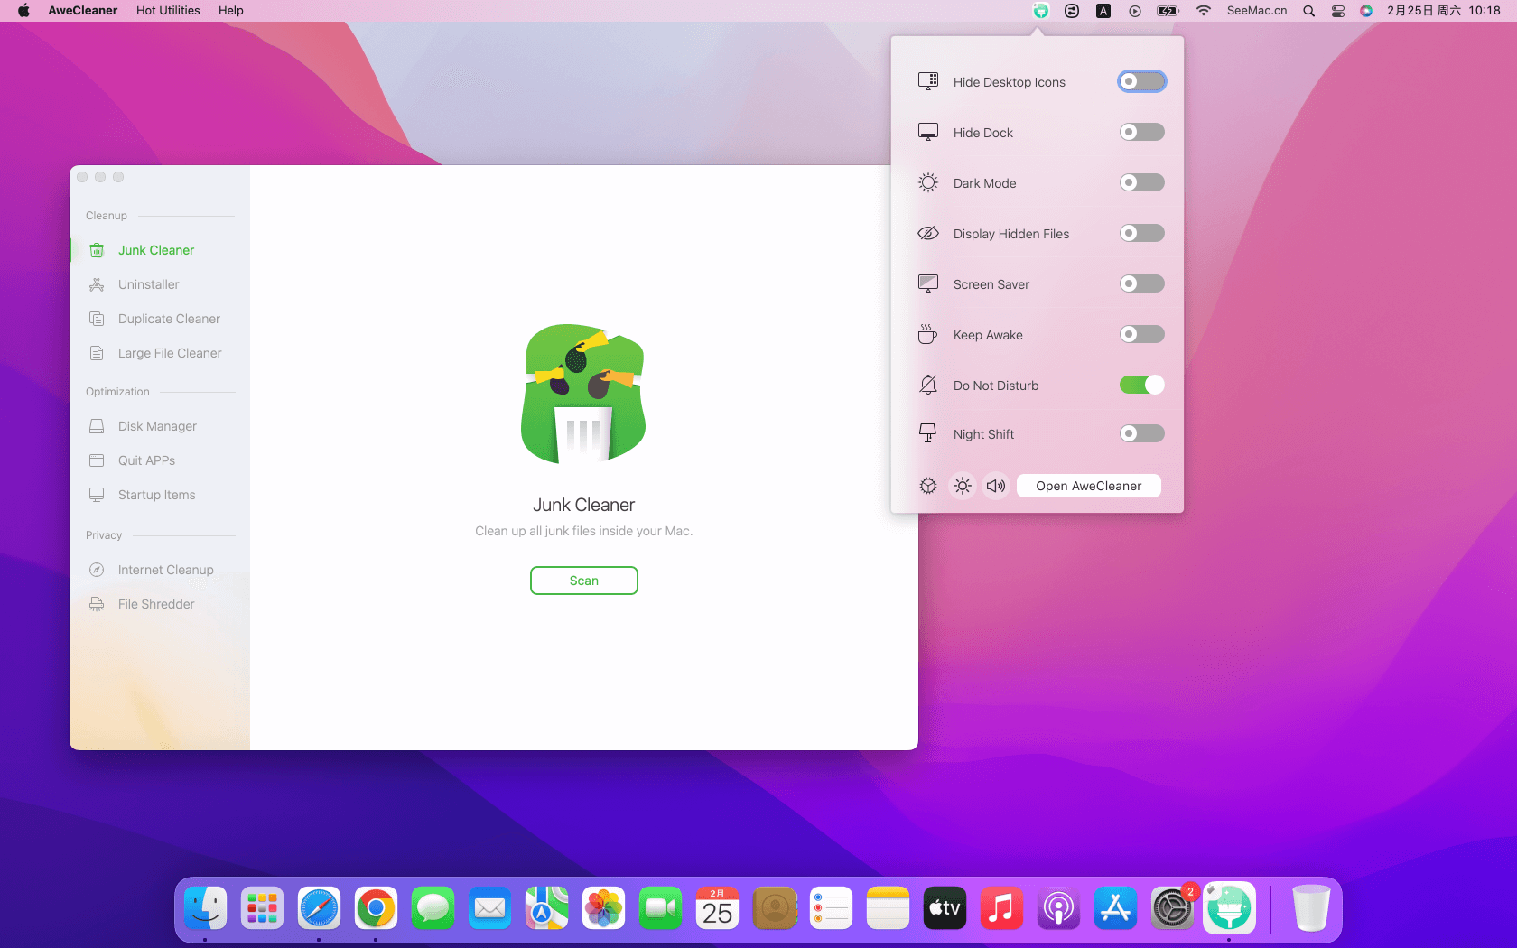Image resolution: width=1517 pixels, height=948 pixels.
Task: Enable the Night Shift toggle
Action: (1141, 434)
